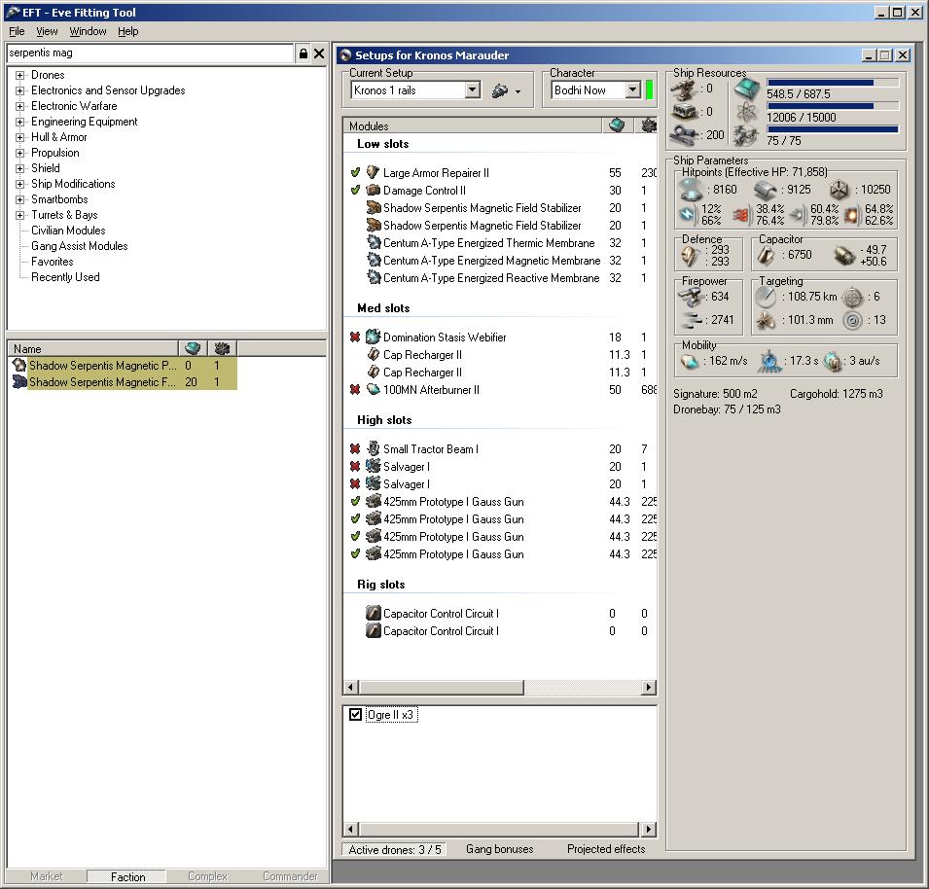Click the targeting range icon
The width and height of the screenshot is (929, 889).
click(766, 296)
